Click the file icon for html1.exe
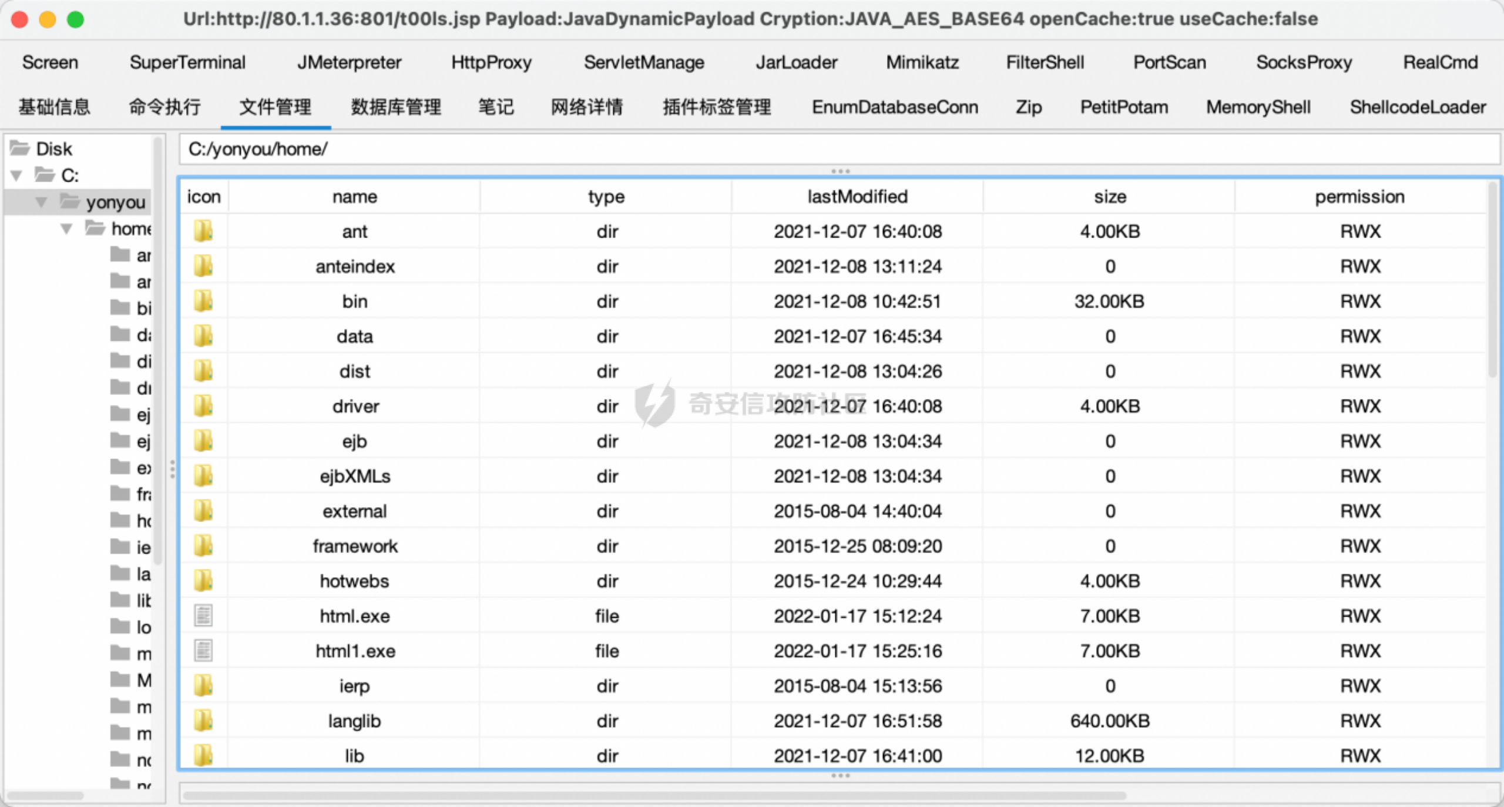Viewport: 1504px width, 807px height. pyautogui.click(x=203, y=651)
